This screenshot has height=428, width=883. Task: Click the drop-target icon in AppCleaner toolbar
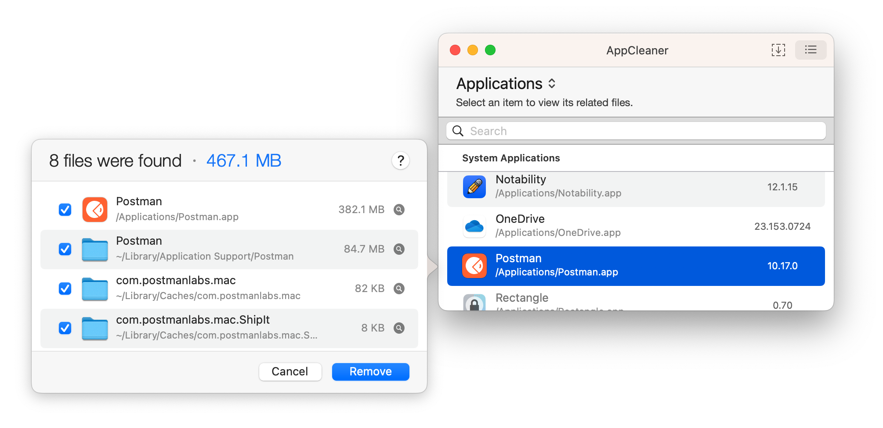(778, 50)
